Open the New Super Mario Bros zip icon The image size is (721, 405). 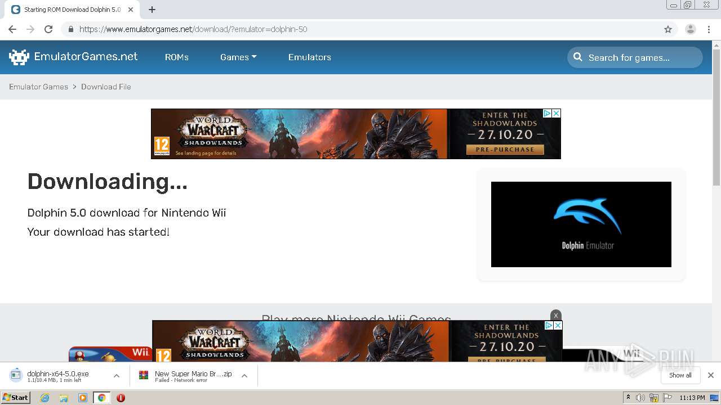(x=144, y=376)
